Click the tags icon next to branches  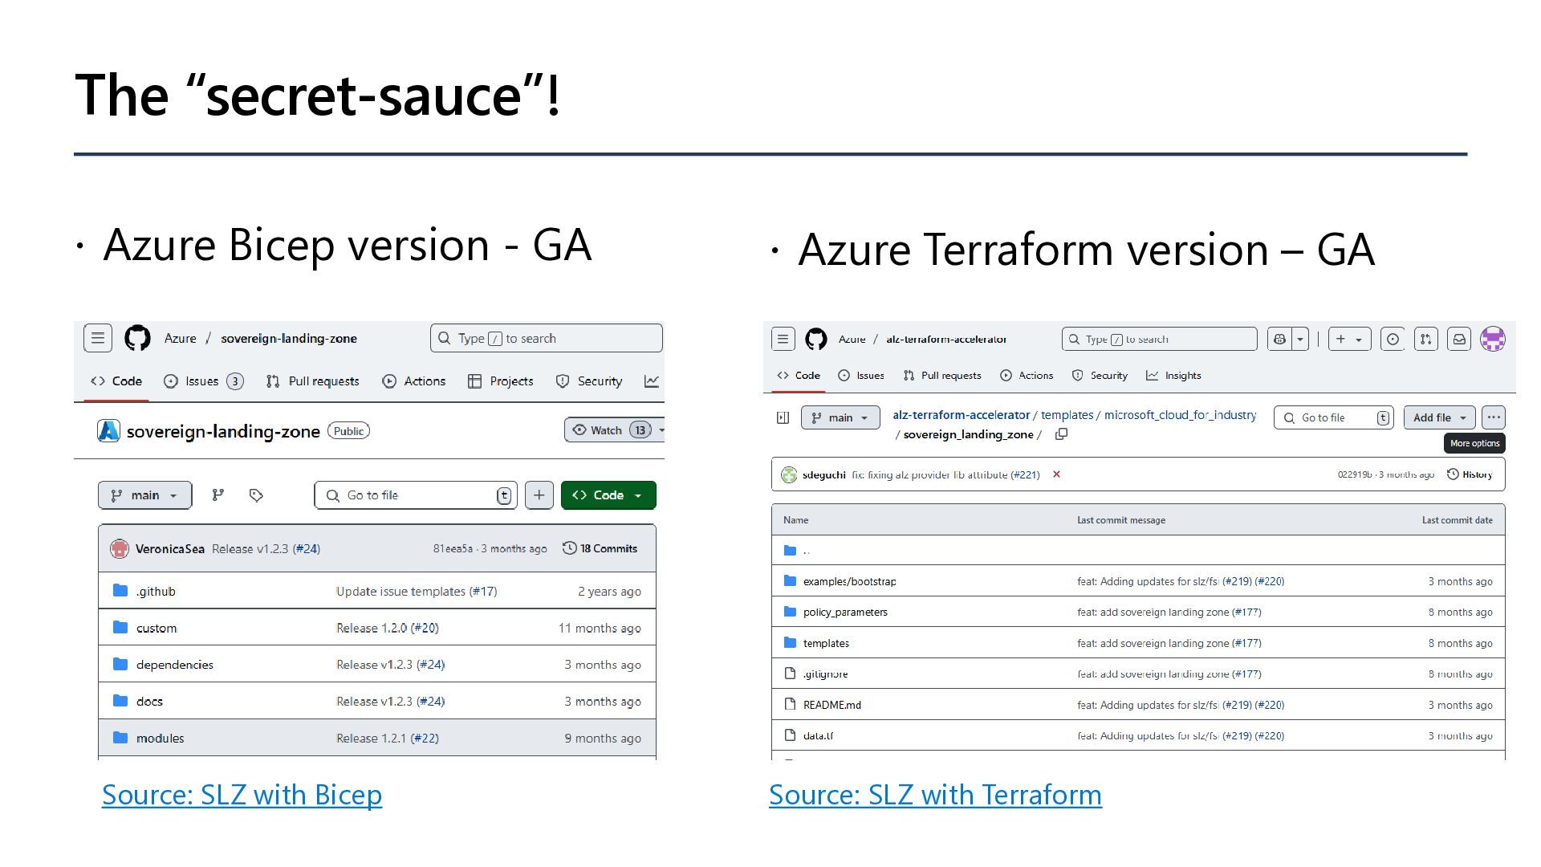(256, 495)
